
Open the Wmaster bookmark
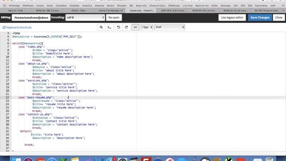[x=122, y=6]
